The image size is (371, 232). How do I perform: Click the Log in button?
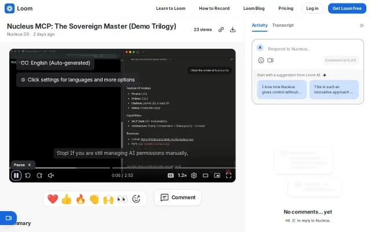[312, 9]
